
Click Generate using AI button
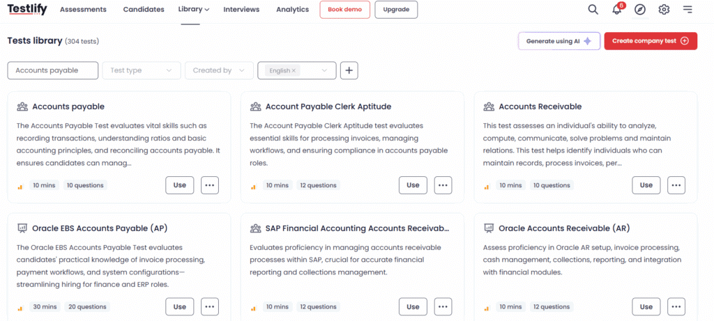point(559,41)
